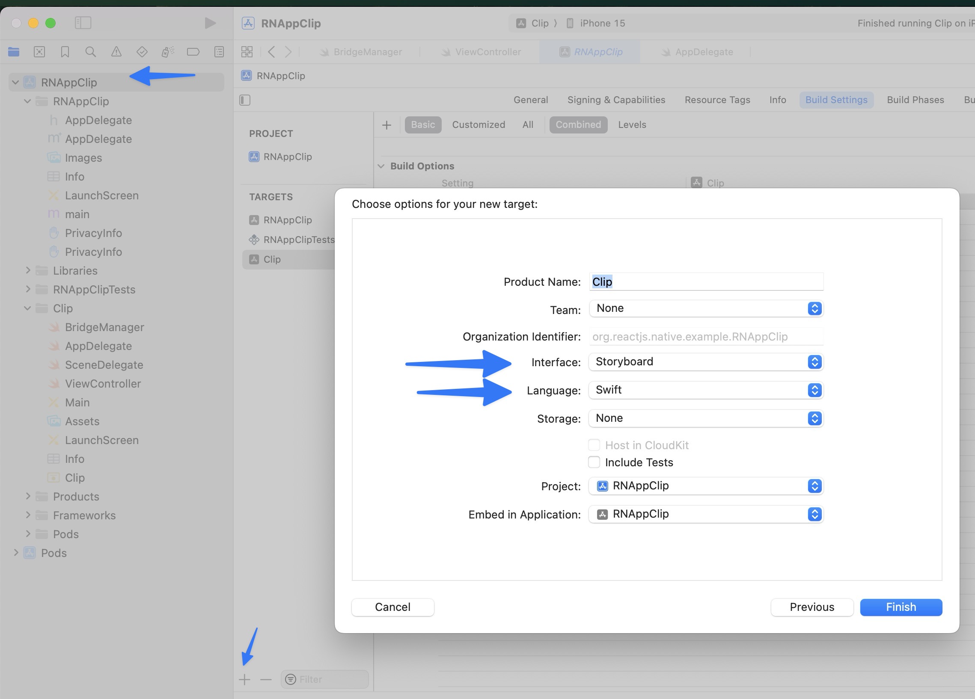Toggle the navigator sidebar icon
The image size is (975, 699).
83,23
